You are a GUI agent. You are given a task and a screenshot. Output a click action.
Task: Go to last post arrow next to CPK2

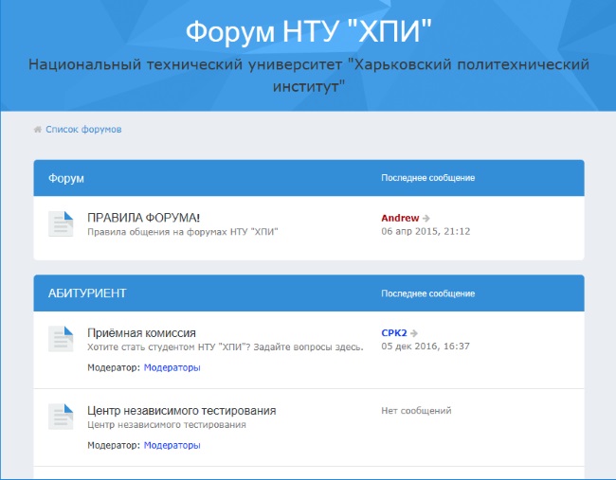coord(414,333)
